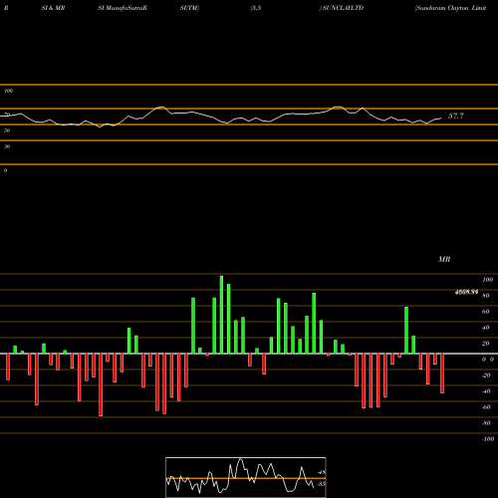Screen dimensions: 498x498
Task: Click the 'SI MunafaSutraR' header text
Action: pos(123,8)
